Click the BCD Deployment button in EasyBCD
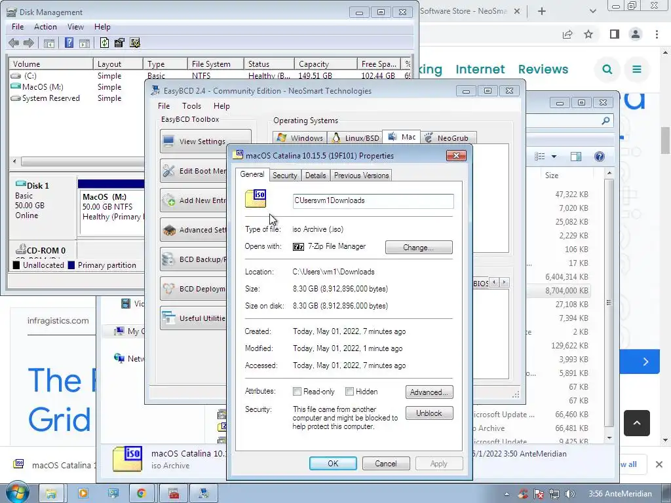 (194, 289)
